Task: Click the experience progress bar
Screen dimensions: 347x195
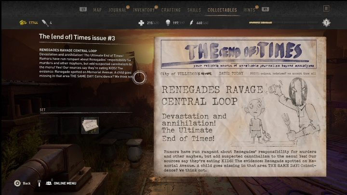Action: pos(283,23)
